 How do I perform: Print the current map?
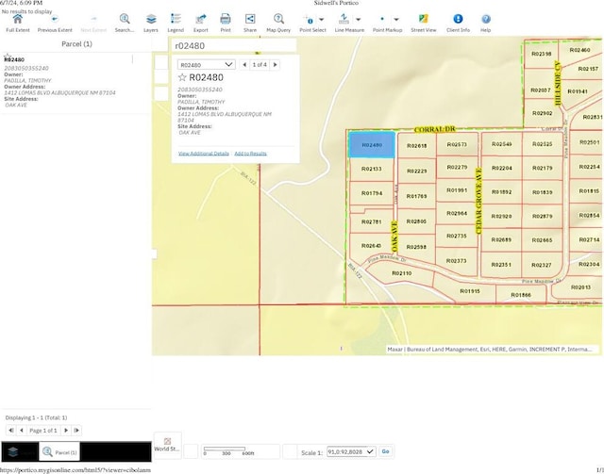tap(226, 23)
